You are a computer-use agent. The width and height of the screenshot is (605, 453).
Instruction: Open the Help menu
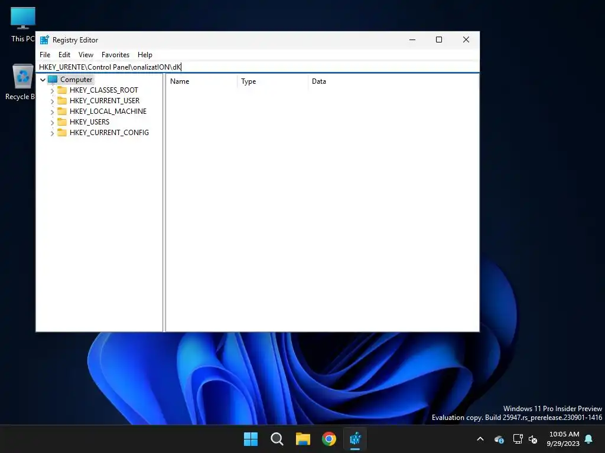pyautogui.click(x=145, y=55)
